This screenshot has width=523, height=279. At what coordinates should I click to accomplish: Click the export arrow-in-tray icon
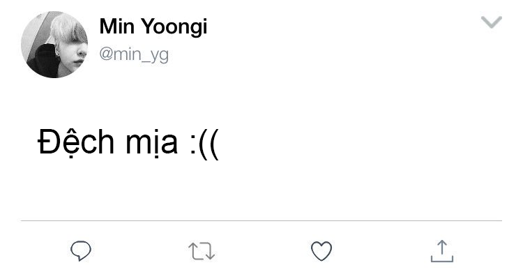(x=441, y=251)
